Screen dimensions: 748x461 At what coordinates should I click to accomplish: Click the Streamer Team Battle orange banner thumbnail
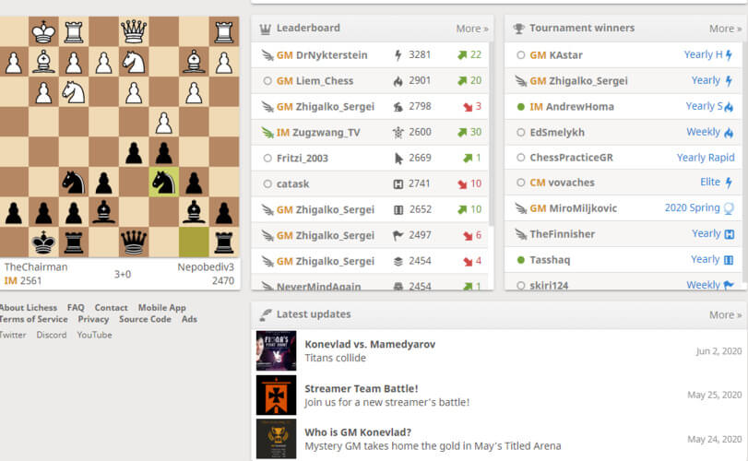[276, 395]
